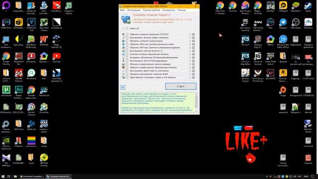Click the go arrow on the ARP cache row
Image resolution: width=318 pixels, height=179 pixels.
click(193, 48)
